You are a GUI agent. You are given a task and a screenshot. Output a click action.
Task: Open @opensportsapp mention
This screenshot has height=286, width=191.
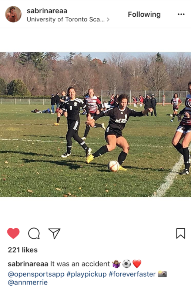pos(36,274)
